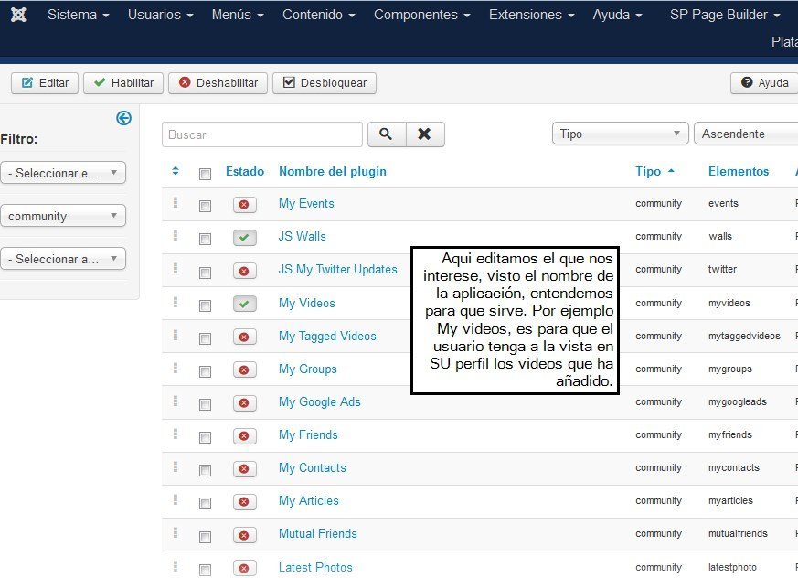Check the JS Walls checkbox

(x=205, y=240)
